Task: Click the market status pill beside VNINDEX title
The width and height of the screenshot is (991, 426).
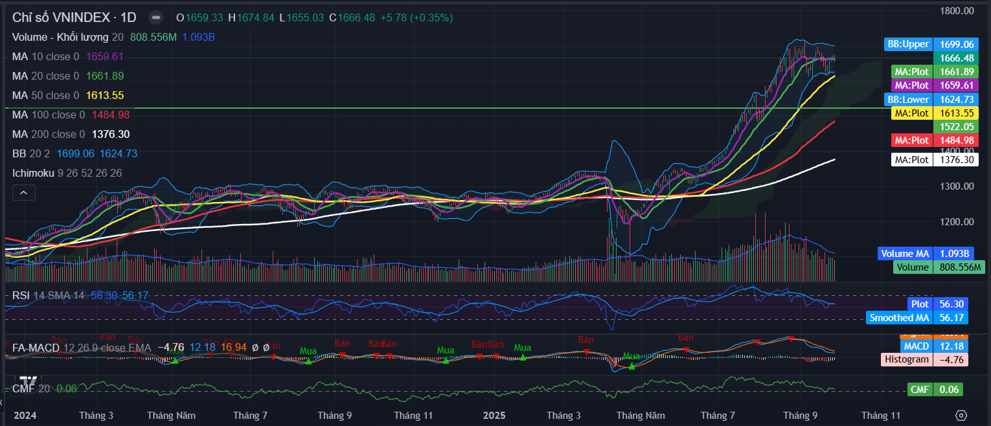Action: point(156,18)
